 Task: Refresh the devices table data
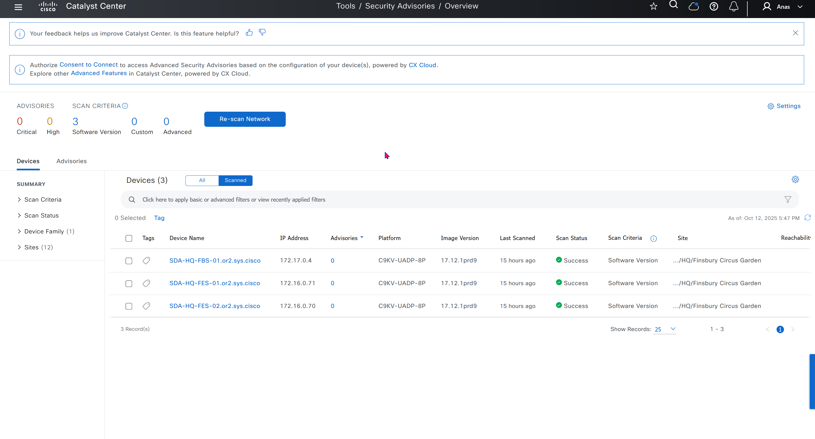[x=808, y=218]
